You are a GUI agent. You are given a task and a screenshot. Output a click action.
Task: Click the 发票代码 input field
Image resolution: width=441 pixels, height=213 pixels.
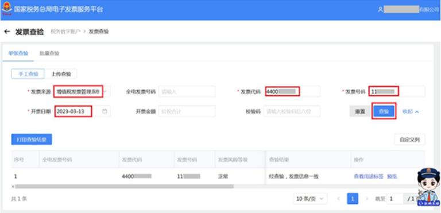pyautogui.click(x=292, y=91)
